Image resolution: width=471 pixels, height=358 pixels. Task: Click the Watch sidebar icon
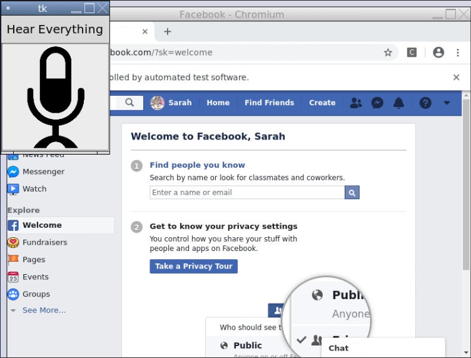tap(13, 189)
